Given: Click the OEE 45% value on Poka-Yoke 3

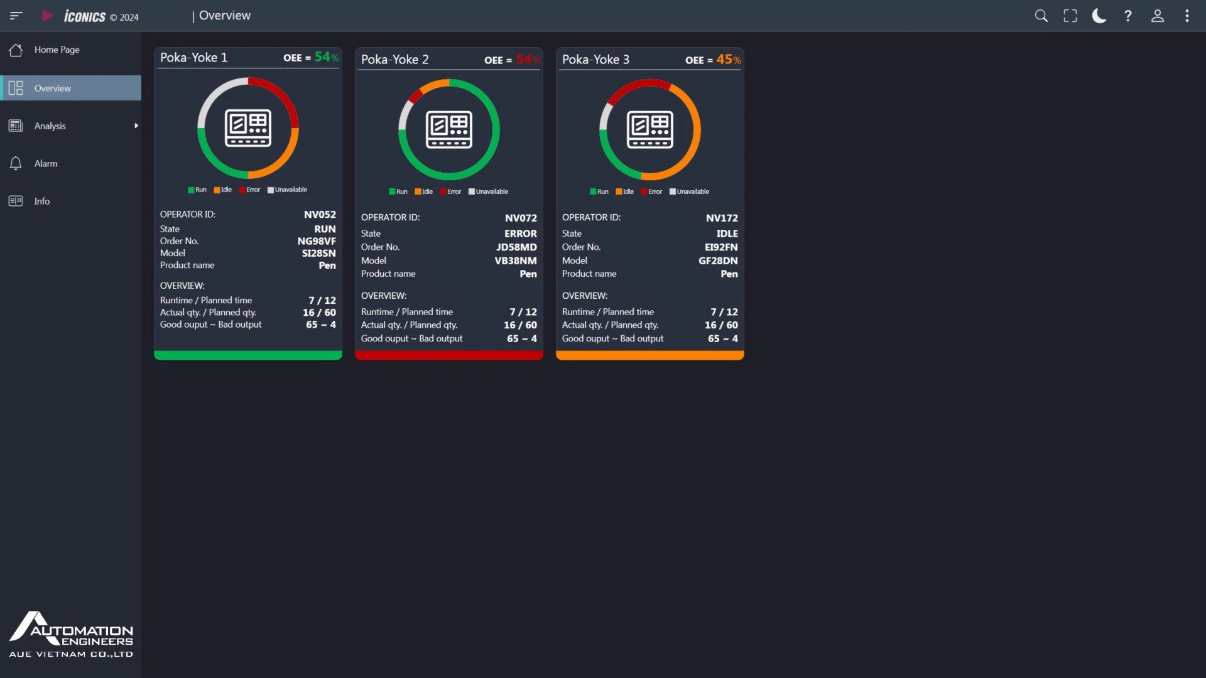Looking at the screenshot, I should (729, 60).
